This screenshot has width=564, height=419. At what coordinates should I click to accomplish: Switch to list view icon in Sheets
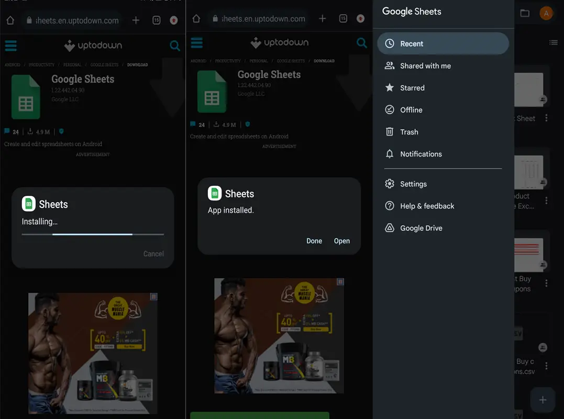pos(553,42)
